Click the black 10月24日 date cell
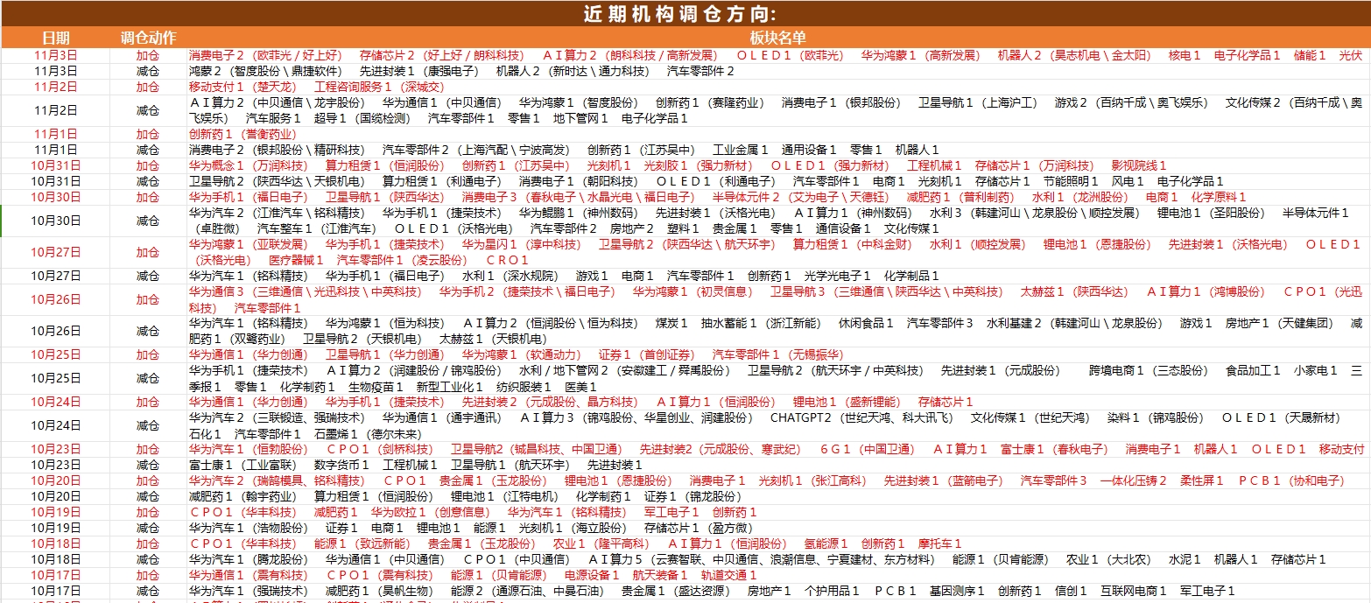Viewport: 1371px width, 603px height. pos(56,425)
